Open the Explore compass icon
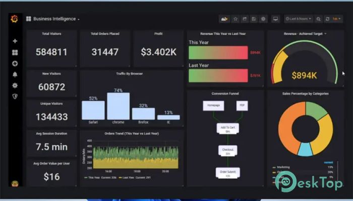The height and width of the screenshot is (201, 353). 15,64
